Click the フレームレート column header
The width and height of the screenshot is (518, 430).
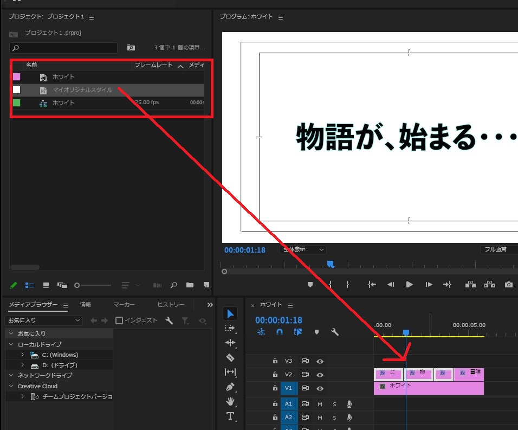(x=153, y=65)
